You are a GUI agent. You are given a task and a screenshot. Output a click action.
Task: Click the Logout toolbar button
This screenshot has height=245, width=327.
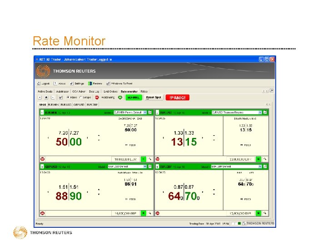tap(43, 83)
